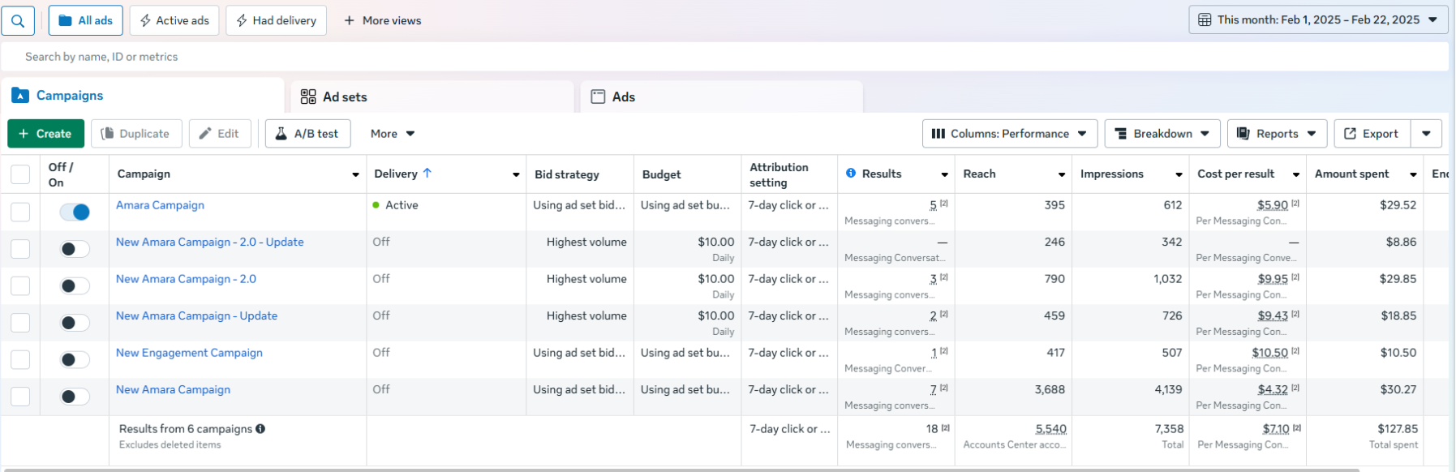Screen dimensions: 1456x472
Task: Click the magnifying glass search icon
Action: pyautogui.click(x=18, y=20)
